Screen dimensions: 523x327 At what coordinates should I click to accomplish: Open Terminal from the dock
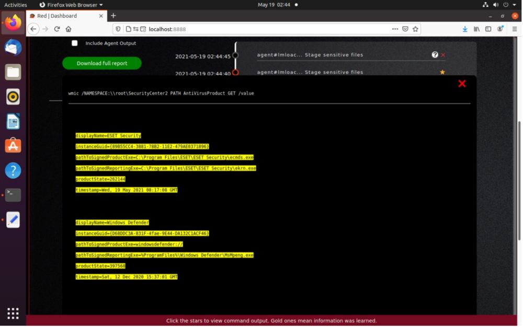click(13, 195)
